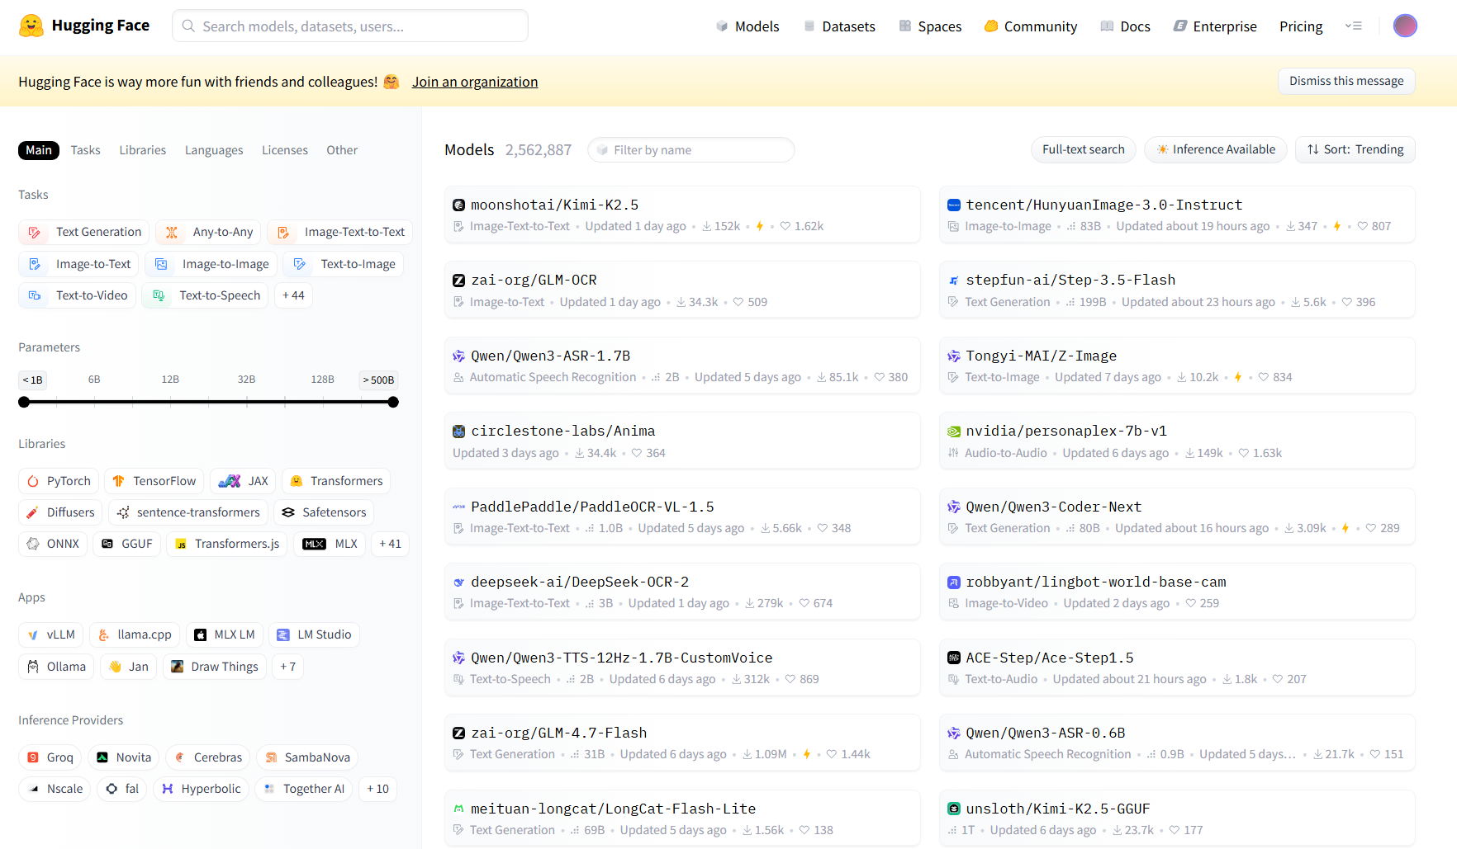Focus the Search models, datasets, users field

[x=350, y=26]
